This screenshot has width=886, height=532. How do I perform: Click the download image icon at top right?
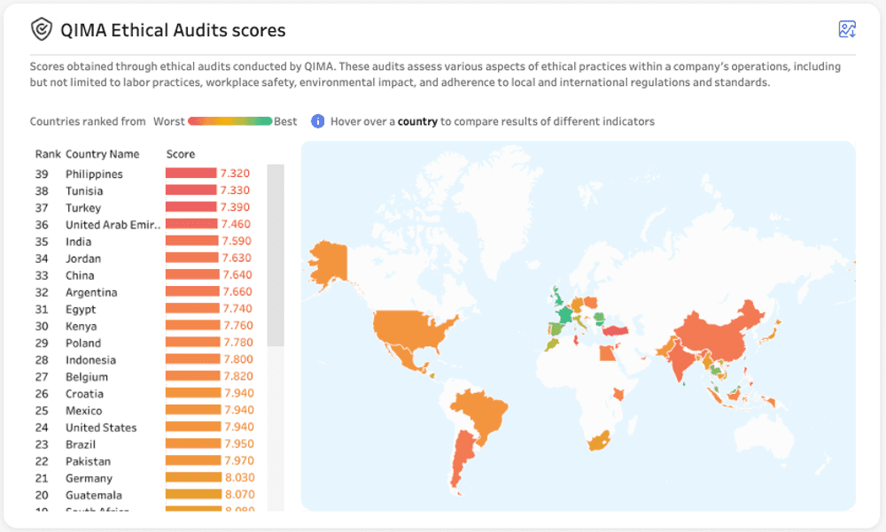point(846,29)
